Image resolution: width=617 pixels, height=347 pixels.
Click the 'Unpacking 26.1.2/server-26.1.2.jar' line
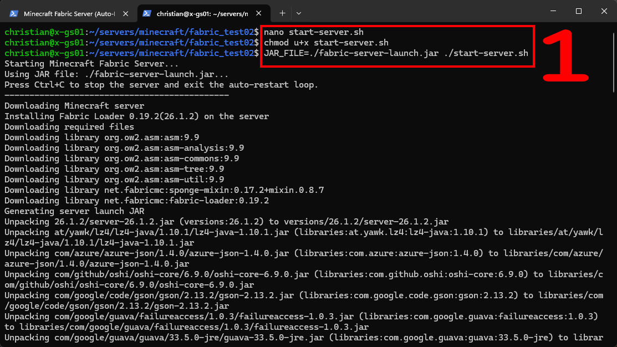226,222
